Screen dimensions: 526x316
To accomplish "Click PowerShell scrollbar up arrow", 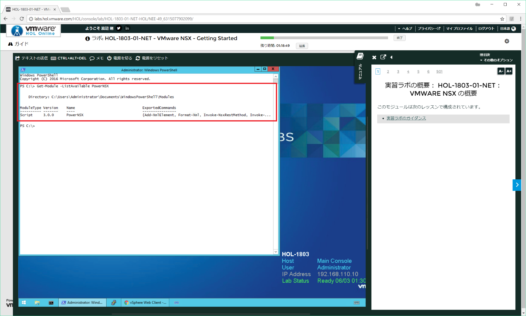I will pos(276,76).
